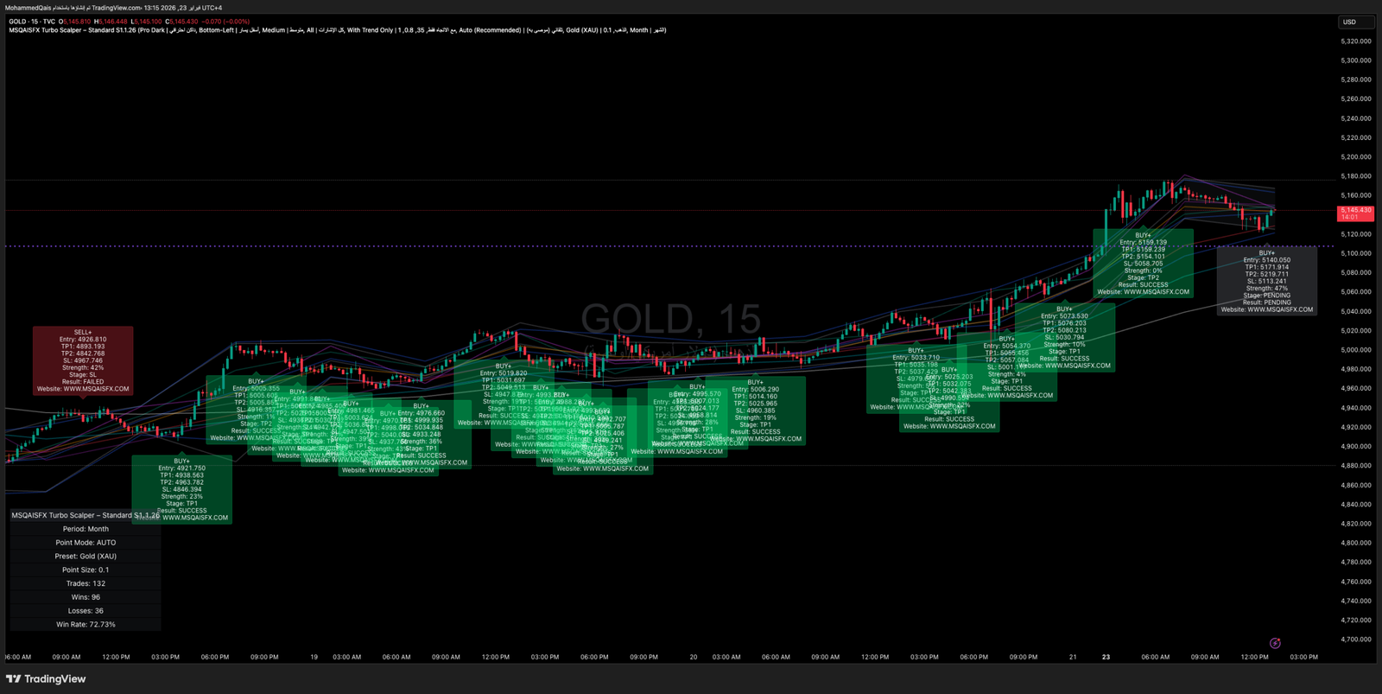Image resolution: width=1382 pixels, height=694 pixels.
Task: Click the purple lightning events icon
Action: pyautogui.click(x=1275, y=643)
